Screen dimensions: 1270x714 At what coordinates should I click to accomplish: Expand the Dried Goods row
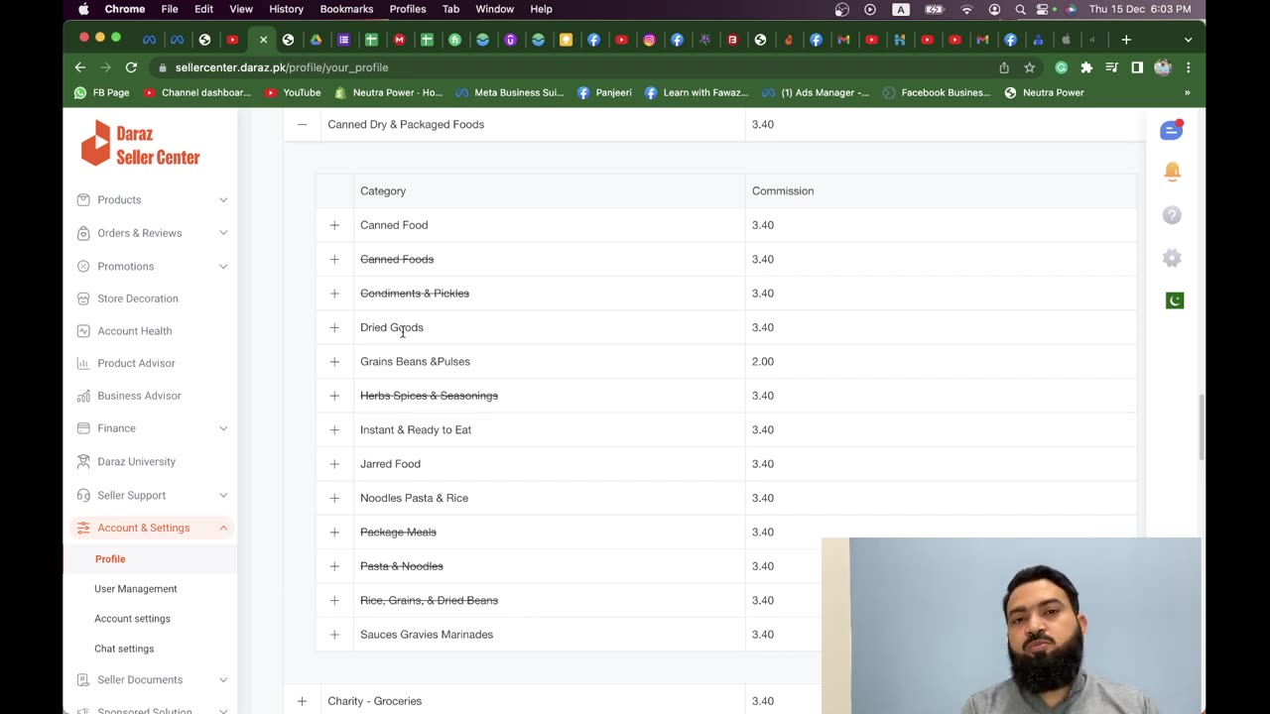[x=334, y=327]
